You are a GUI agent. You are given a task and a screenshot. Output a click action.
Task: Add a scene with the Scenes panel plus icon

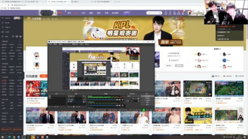[50, 107]
